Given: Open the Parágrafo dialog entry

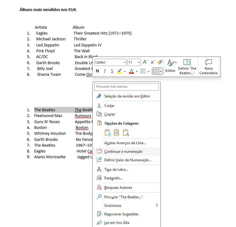Looking at the screenshot, I should 113,178.
